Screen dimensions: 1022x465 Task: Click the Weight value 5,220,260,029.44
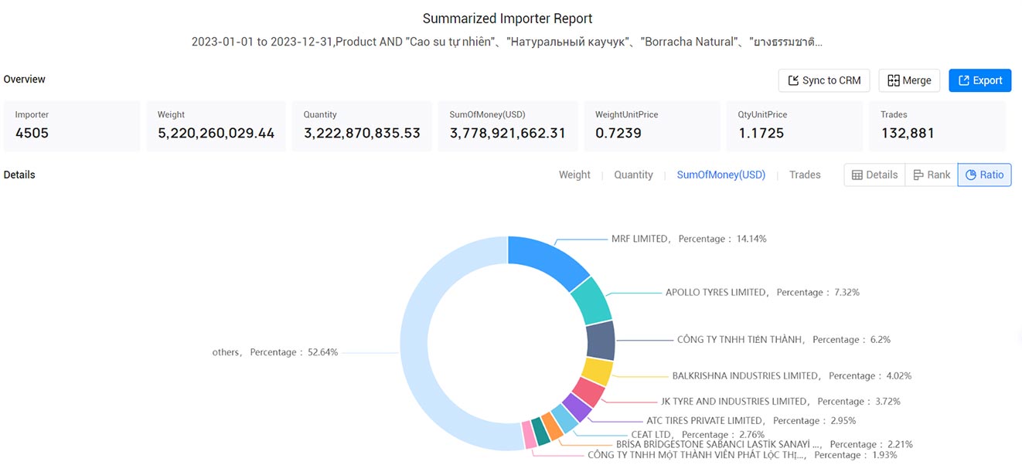216,133
